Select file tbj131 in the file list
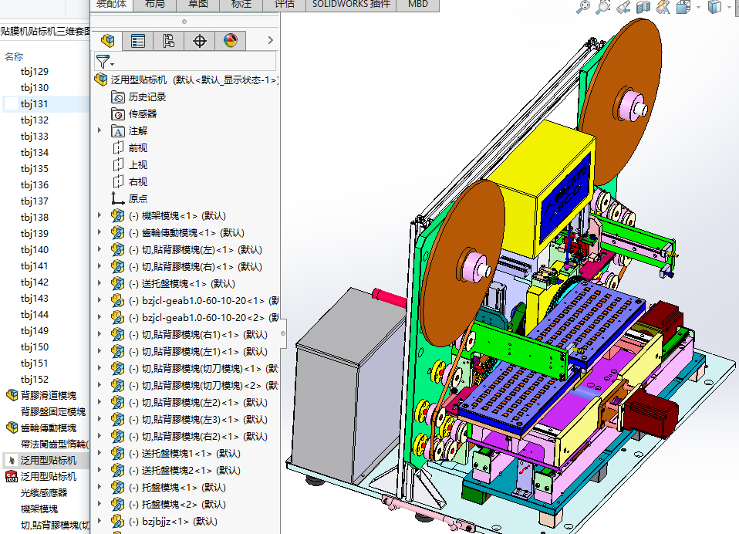 pyautogui.click(x=35, y=104)
